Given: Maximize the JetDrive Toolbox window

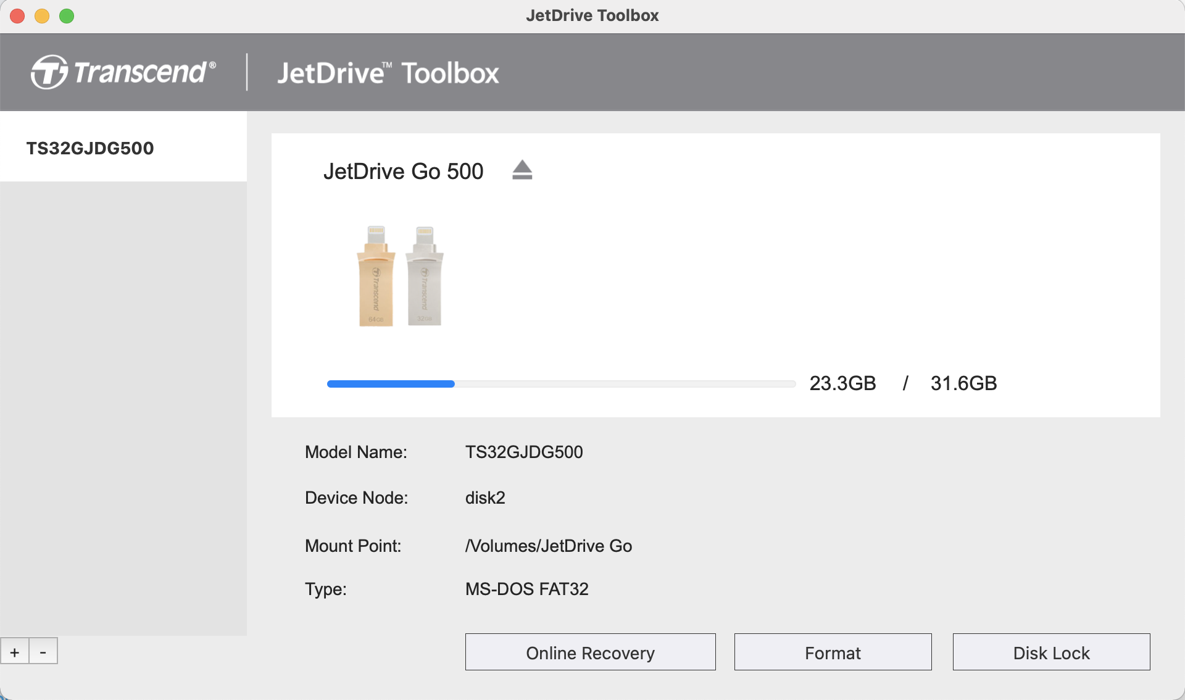Looking at the screenshot, I should (67, 16).
